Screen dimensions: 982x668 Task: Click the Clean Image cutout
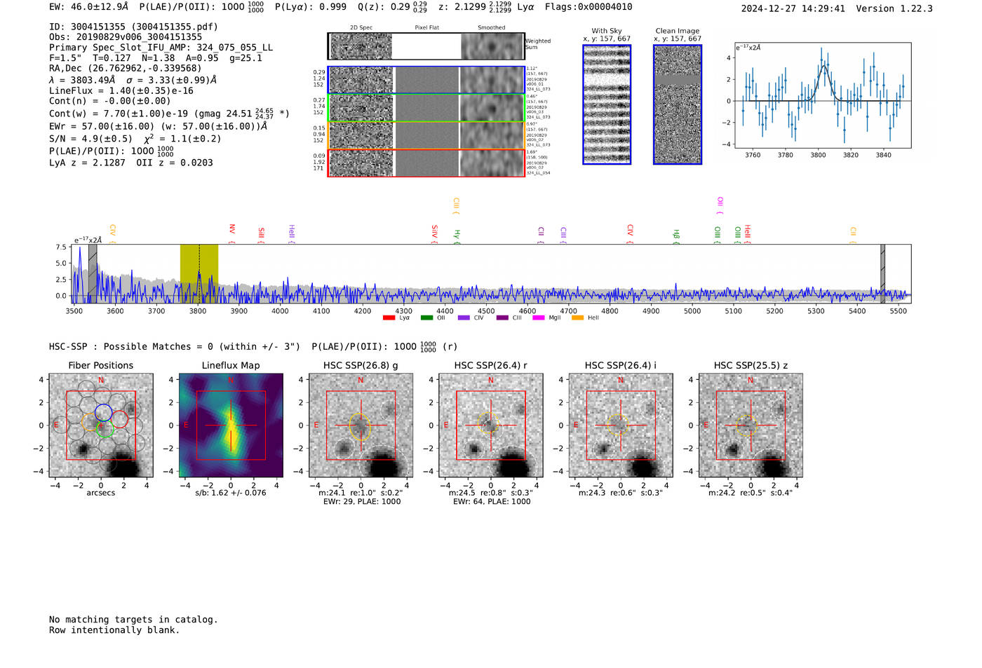(x=678, y=104)
